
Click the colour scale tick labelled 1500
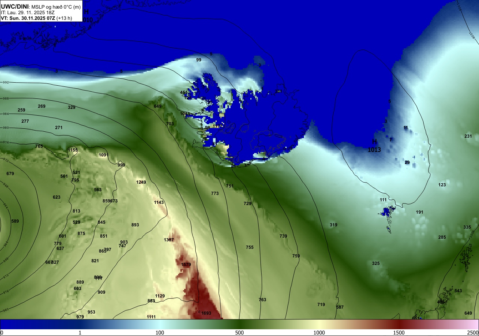[x=399, y=333]
